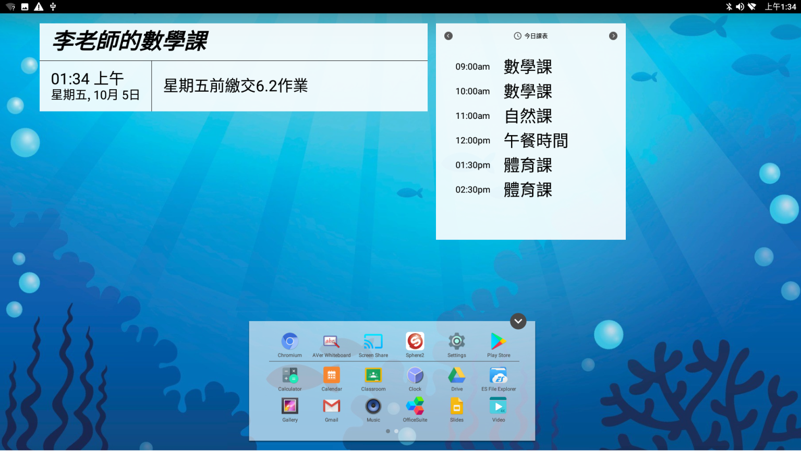Click the 今日課表 schedule header
The width and height of the screenshot is (801, 452).
point(531,36)
